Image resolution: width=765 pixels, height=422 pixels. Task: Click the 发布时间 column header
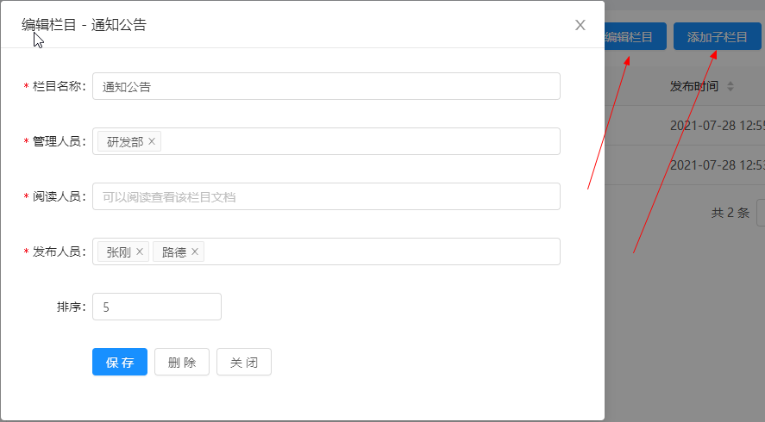coord(693,86)
